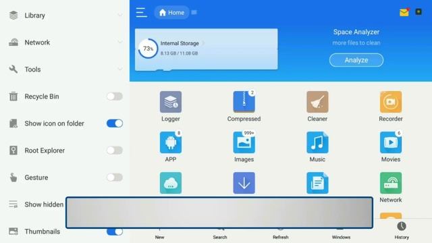Click the Tools wrench icon

[13, 69]
